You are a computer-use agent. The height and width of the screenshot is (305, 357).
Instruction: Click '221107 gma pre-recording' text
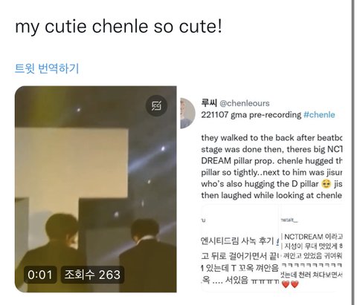(251, 115)
